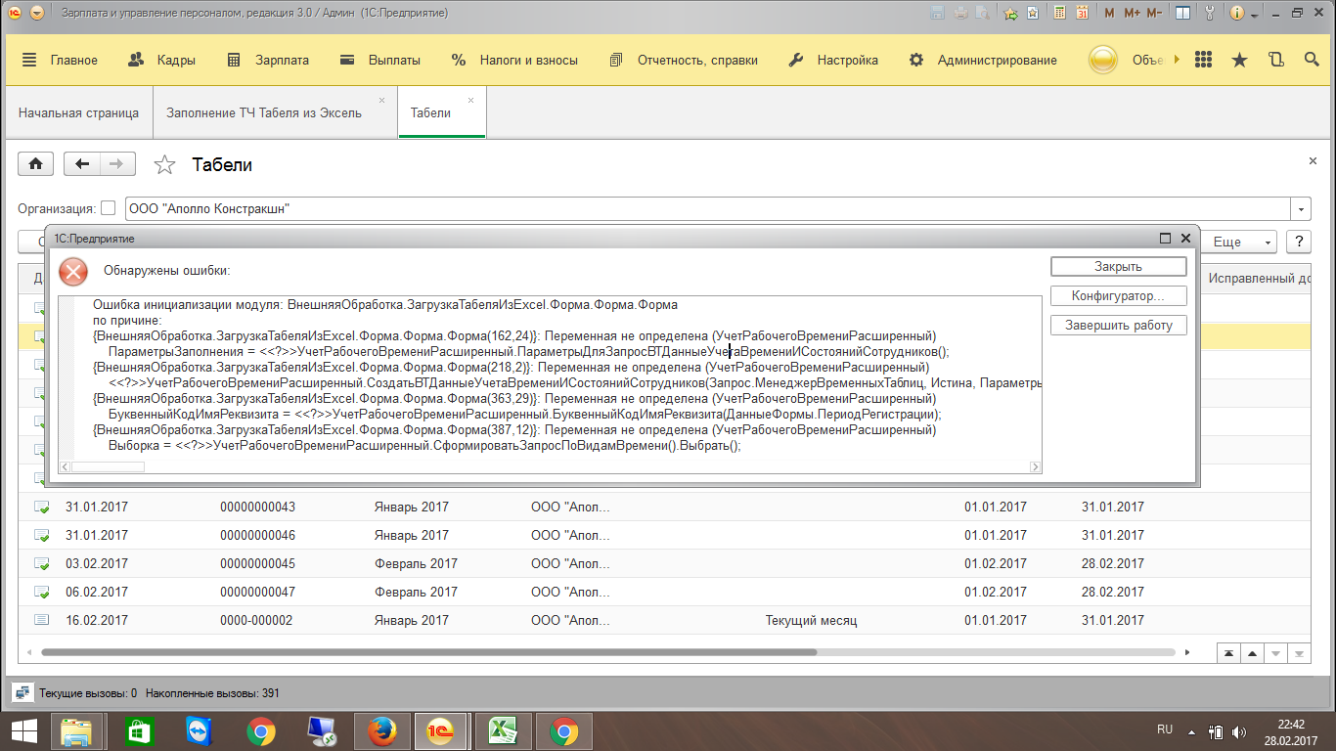This screenshot has height=751, width=1336.
Task: Close the Табели tab
Action: (470, 100)
